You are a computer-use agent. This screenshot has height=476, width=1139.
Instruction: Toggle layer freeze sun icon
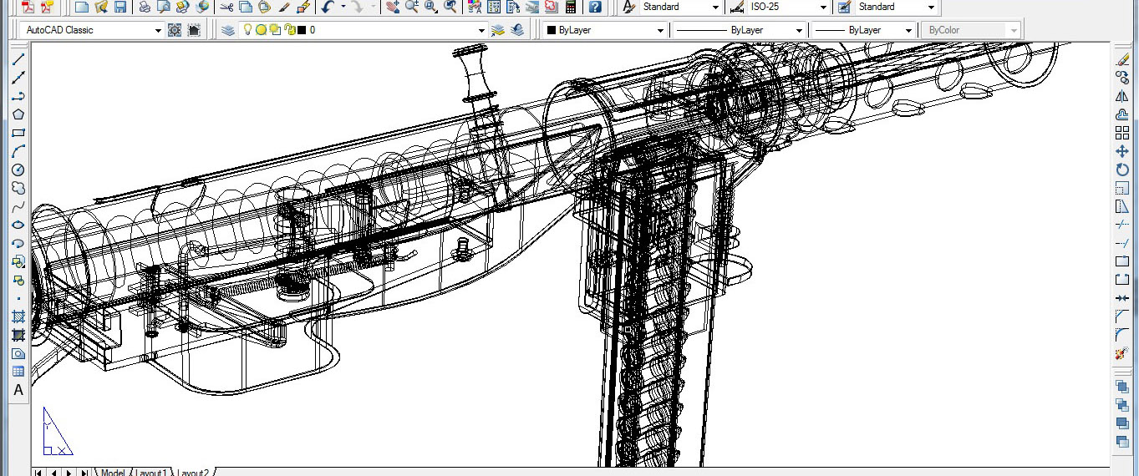click(261, 30)
